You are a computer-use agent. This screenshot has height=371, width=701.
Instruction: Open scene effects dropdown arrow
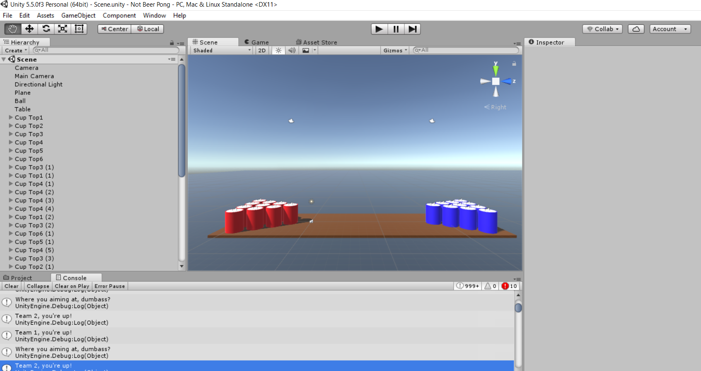(315, 51)
